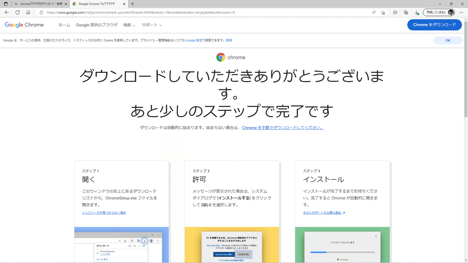Open the さらにサポートが必要な場合 link

click(324, 213)
